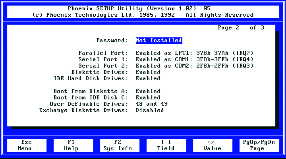Click the 'User Definable Drives:' label
Screen dimensions: 286x159
89,104
